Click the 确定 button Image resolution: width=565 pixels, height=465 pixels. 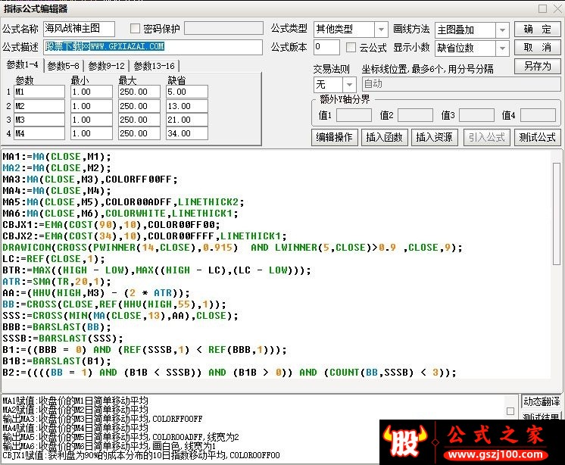tap(537, 30)
